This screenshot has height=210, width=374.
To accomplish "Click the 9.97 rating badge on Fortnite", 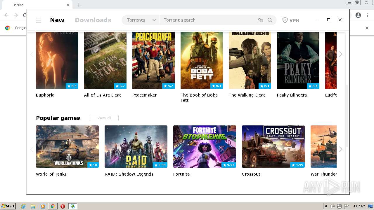I will 228,165.
